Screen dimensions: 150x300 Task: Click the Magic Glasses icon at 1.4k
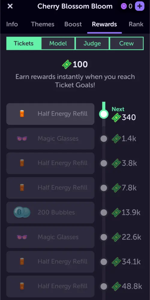click(22, 139)
